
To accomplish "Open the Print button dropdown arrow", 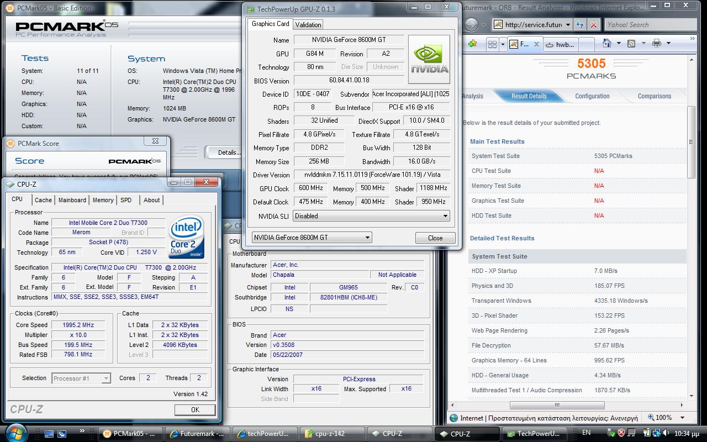I will tap(668, 43).
